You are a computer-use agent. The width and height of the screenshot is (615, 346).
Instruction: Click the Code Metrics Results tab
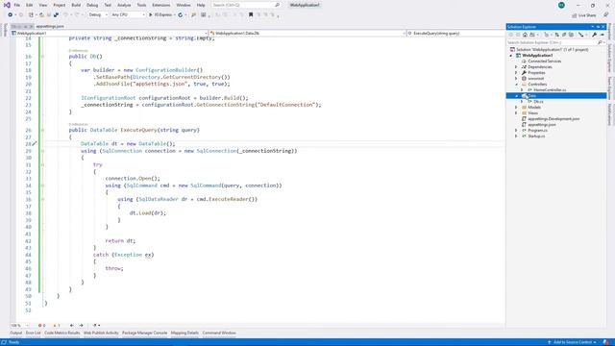tap(61, 334)
